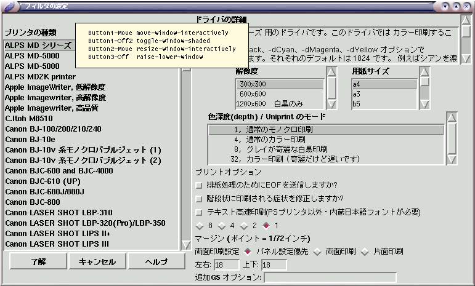Click up arrow of 色深度 list scrollbar

click(x=452, y=117)
